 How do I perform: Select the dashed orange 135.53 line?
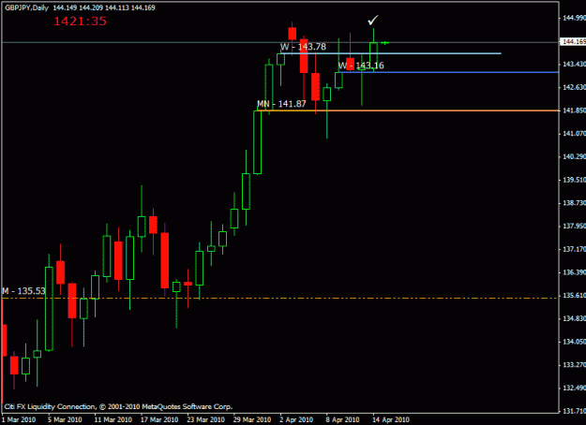pos(280,298)
